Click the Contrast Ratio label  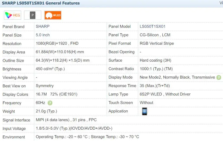121,69
